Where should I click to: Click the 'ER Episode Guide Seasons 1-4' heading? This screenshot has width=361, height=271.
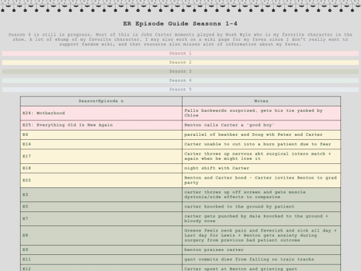[180, 23]
